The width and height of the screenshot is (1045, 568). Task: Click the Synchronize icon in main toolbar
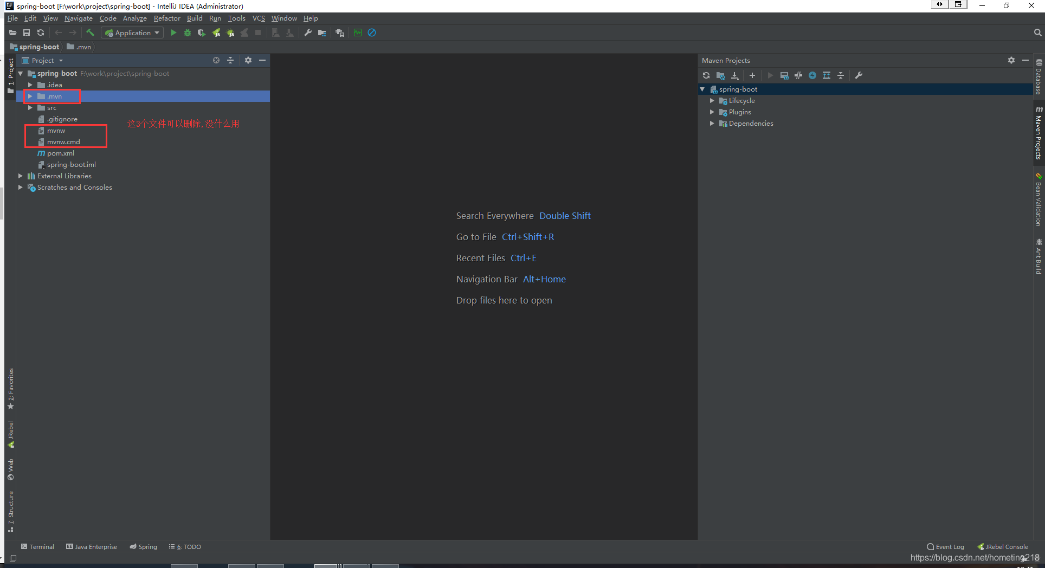40,33
